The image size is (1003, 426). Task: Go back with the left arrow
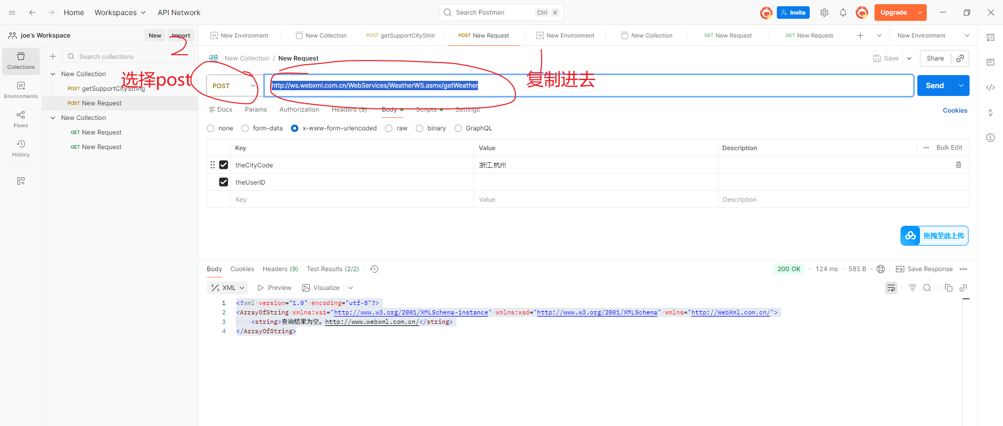(x=32, y=13)
